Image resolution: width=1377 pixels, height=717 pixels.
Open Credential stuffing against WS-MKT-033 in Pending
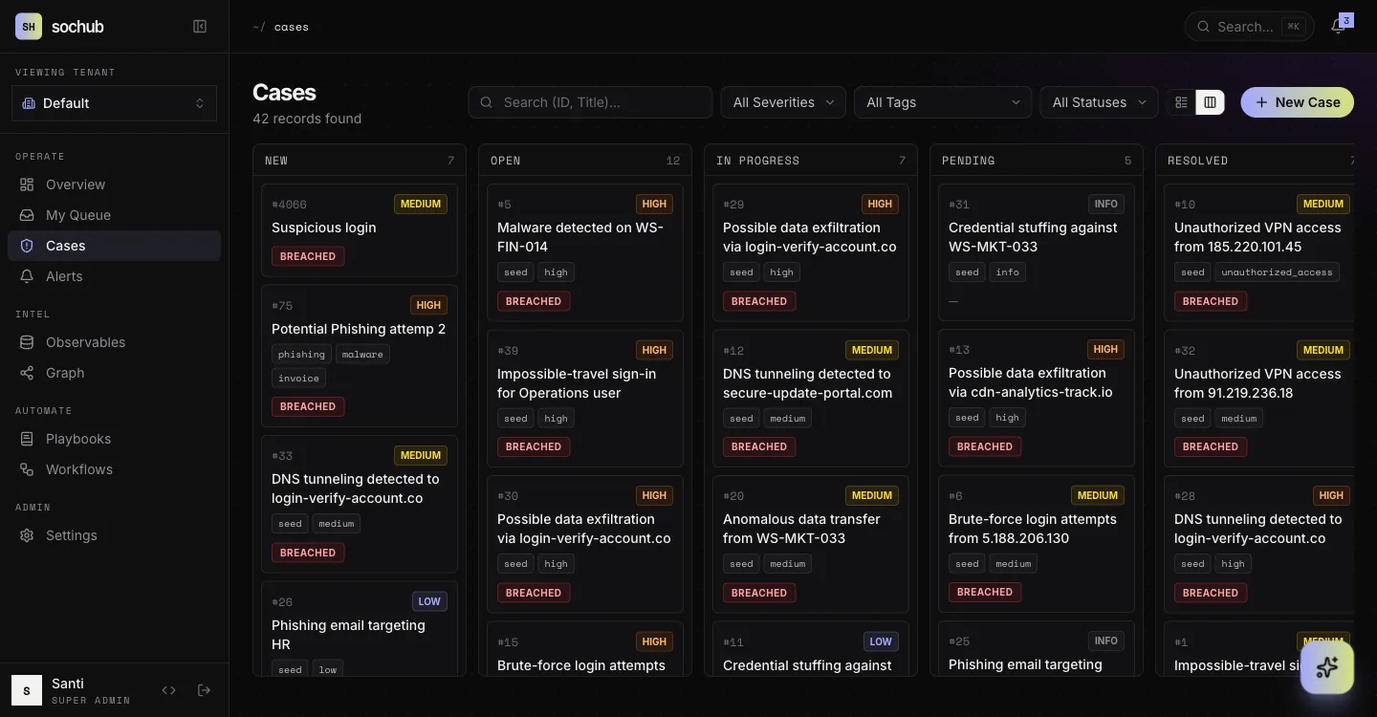pyautogui.click(x=1037, y=252)
